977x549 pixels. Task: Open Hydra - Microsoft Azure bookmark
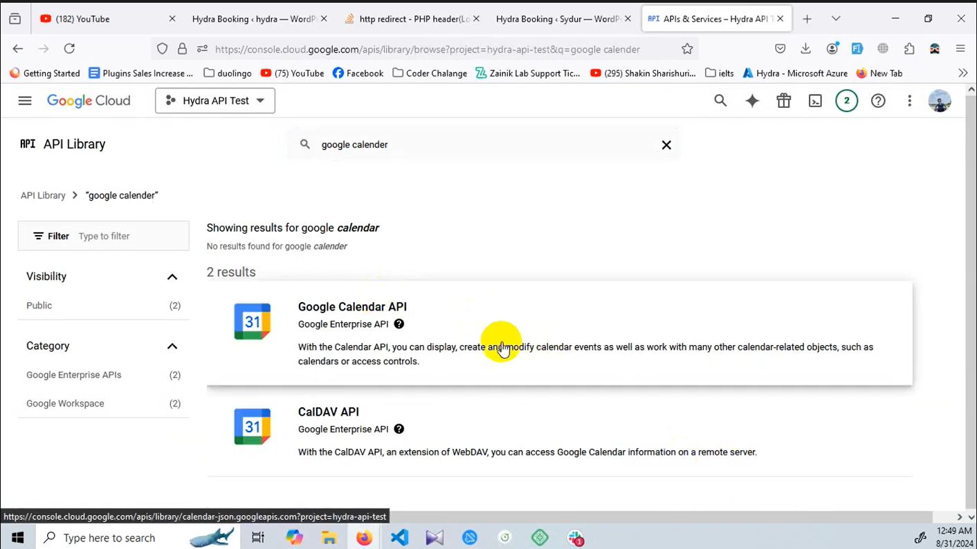coord(795,73)
